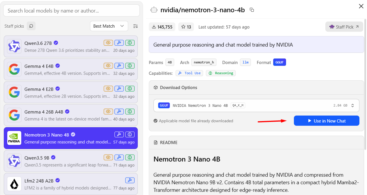Click the reasoning badge on Qwen3.6 27B
367x195 pixels.
tap(130, 43)
